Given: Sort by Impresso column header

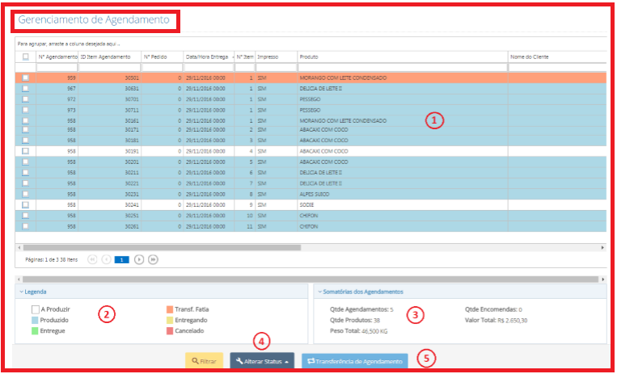Looking at the screenshot, I should pos(268,57).
